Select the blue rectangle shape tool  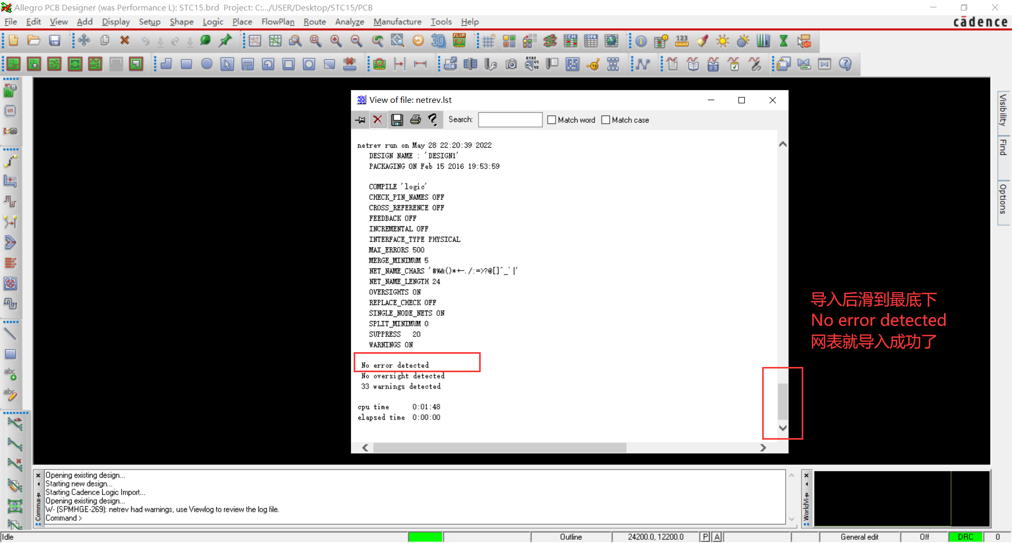click(186, 64)
